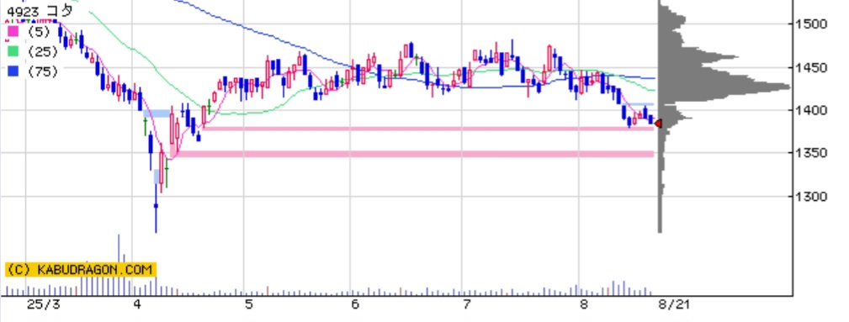This screenshot has height=322, width=849.
Task: Click the month 5 date axis label
Action: click(248, 304)
